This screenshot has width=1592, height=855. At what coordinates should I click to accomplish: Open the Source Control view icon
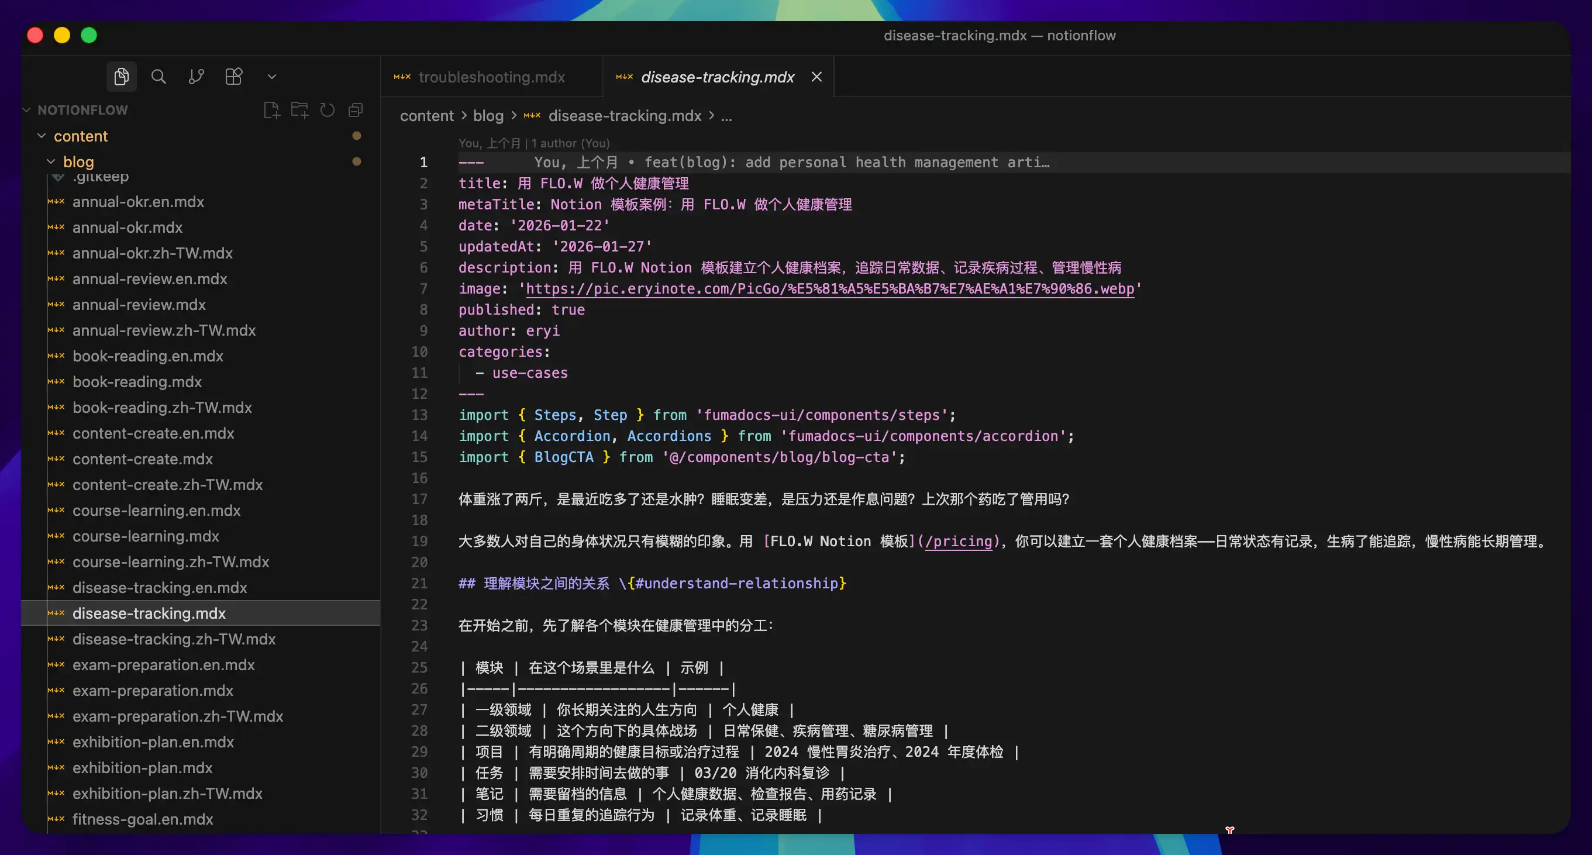[196, 77]
